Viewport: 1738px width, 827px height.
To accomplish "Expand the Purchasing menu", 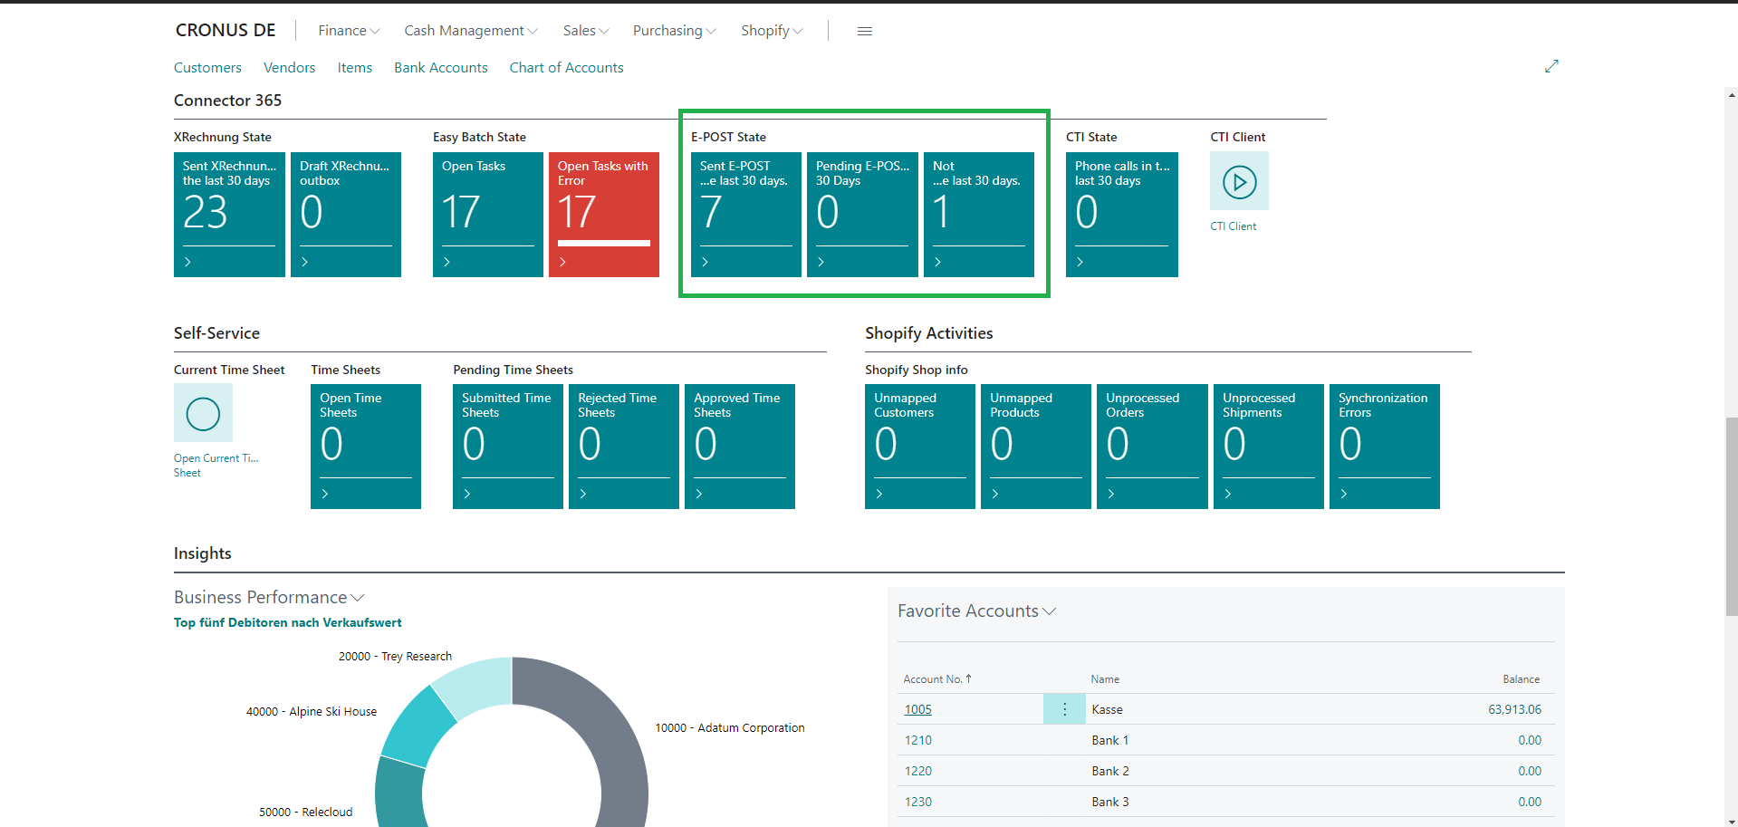I will (x=675, y=31).
